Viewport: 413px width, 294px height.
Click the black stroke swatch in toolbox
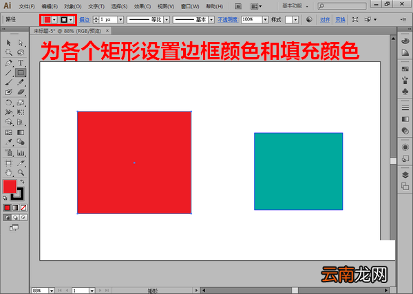pos(19,196)
